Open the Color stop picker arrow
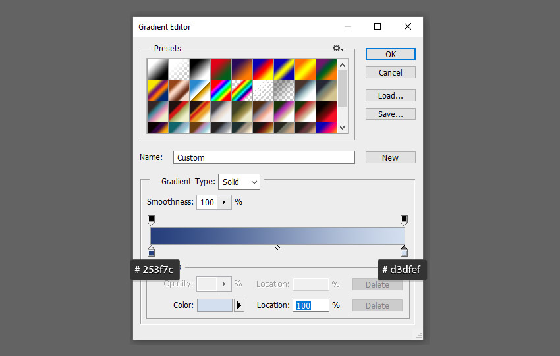This screenshot has height=356, width=560. (x=239, y=305)
